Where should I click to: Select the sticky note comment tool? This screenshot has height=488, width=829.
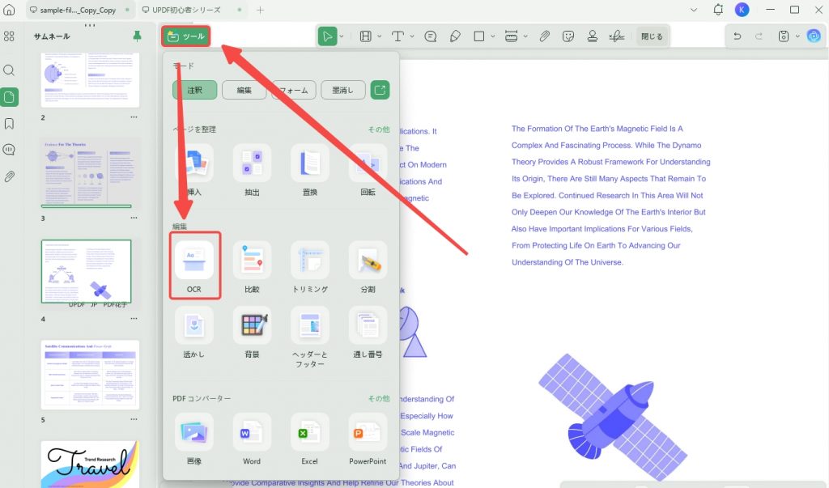point(431,36)
